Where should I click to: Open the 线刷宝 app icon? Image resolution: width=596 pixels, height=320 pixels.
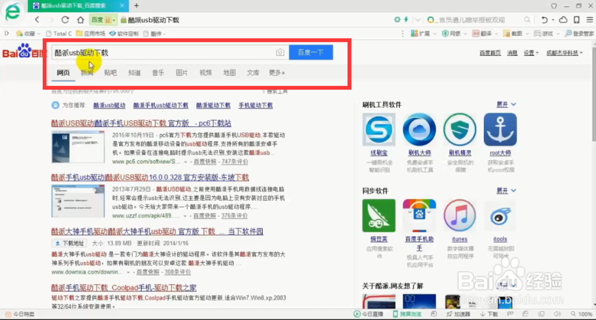point(378,129)
